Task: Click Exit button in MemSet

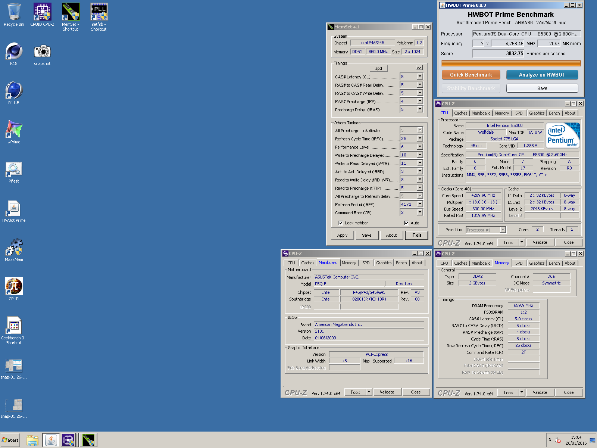Action: [417, 235]
